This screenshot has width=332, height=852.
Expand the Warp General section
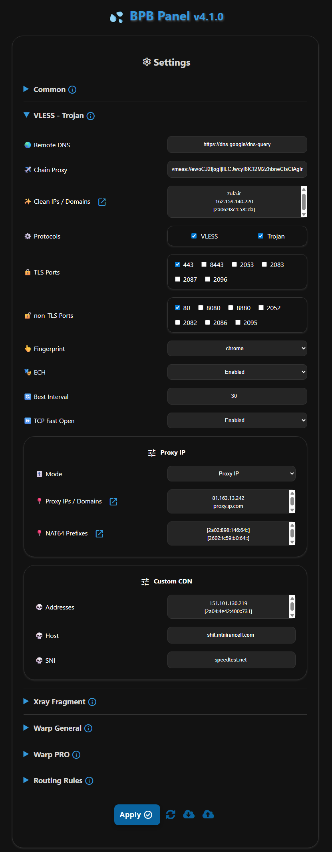click(x=26, y=728)
